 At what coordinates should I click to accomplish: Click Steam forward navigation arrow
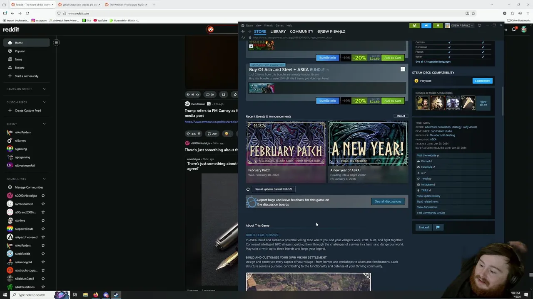[x=249, y=32]
